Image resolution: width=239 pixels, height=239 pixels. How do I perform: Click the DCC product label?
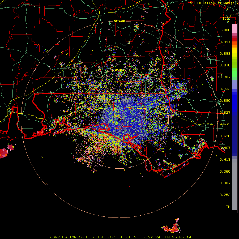click(x=233, y=16)
